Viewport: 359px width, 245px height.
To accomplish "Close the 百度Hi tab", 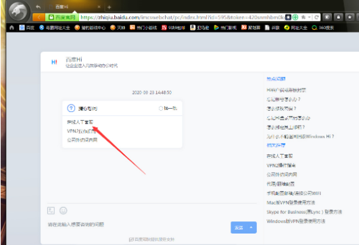I will [x=99, y=7].
